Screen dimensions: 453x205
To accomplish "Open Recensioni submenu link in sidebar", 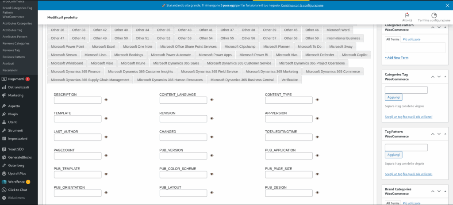I will coord(10,70).
